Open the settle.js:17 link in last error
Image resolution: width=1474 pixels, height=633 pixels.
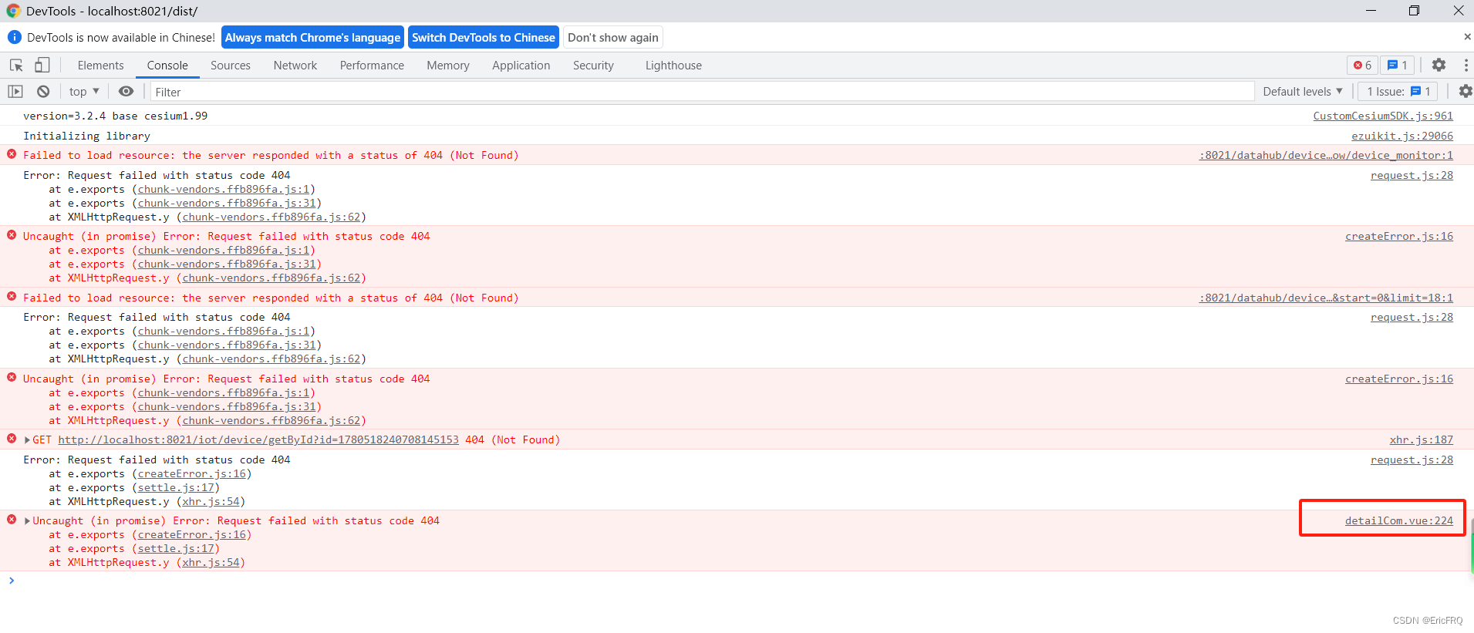coord(176,549)
